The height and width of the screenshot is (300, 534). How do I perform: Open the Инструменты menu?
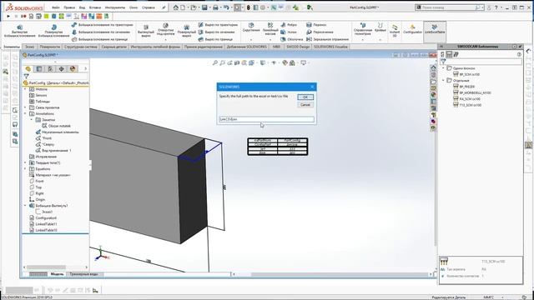[115, 7]
